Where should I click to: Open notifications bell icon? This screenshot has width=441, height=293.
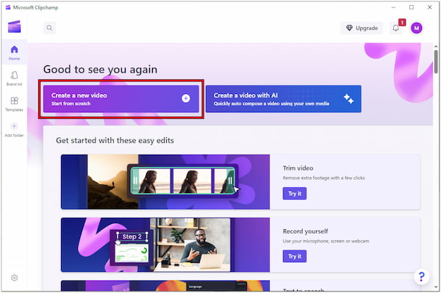click(x=395, y=28)
